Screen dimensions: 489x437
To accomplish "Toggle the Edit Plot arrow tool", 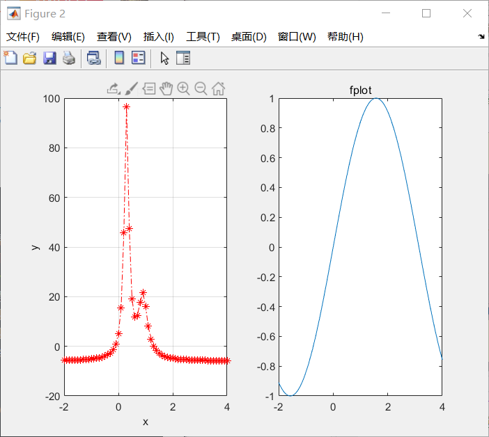I will pos(164,58).
